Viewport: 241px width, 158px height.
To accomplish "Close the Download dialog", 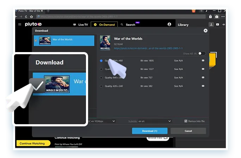I will click(x=205, y=31).
